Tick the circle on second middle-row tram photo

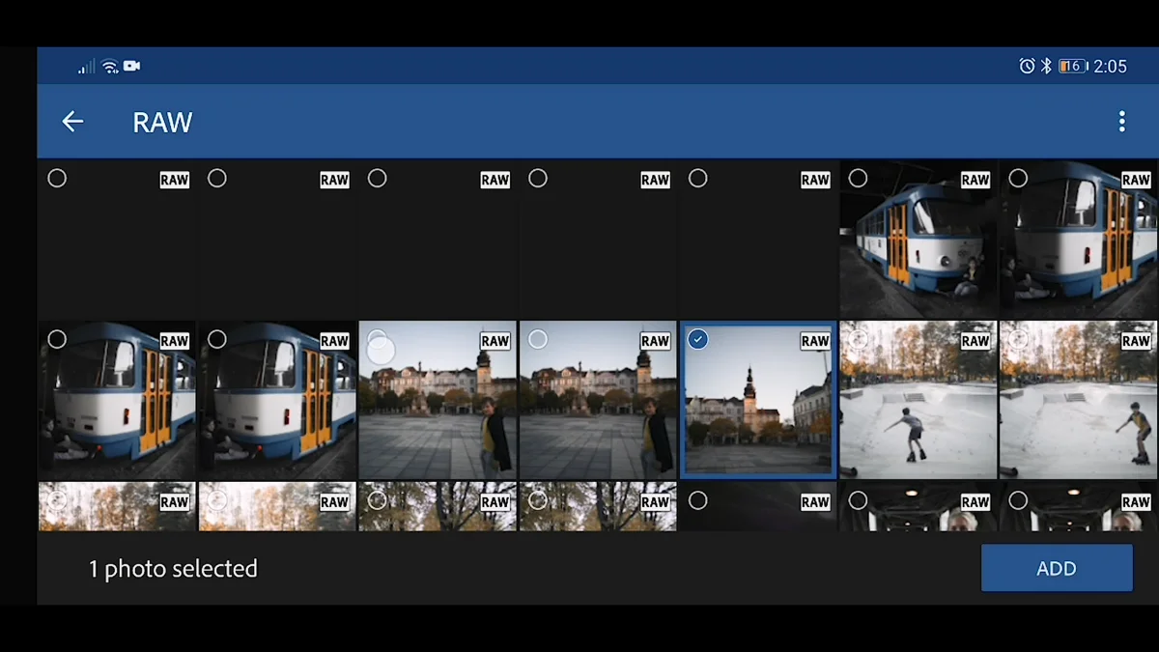[x=217, y=339]
